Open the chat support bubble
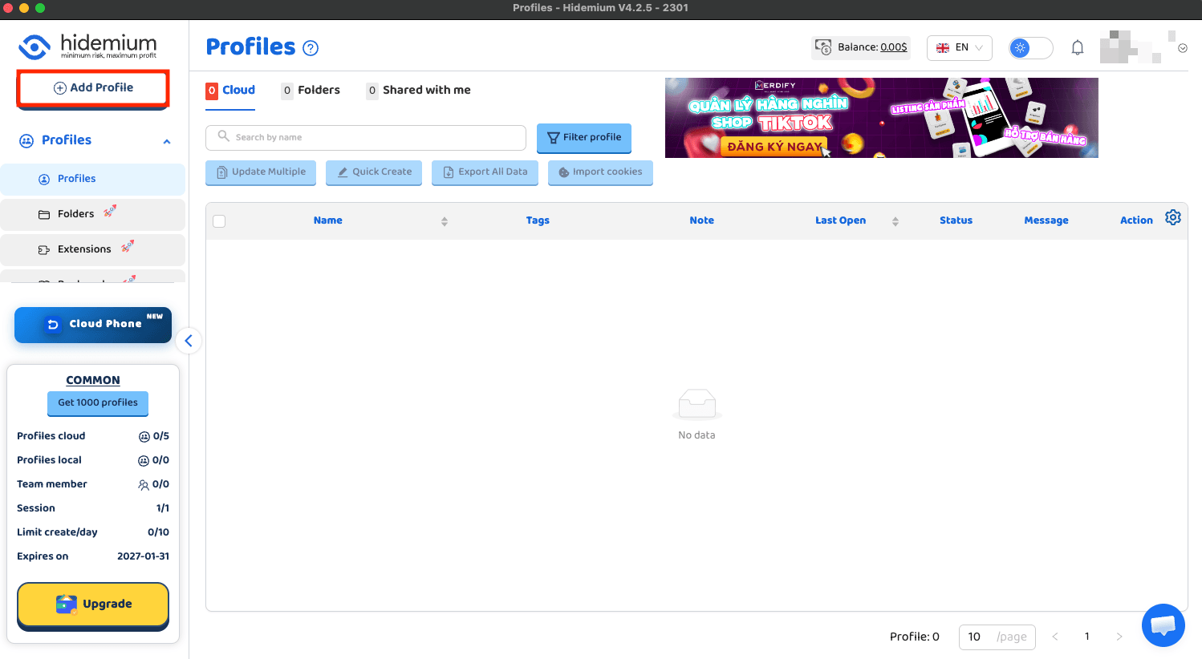 click(1163, 625)
